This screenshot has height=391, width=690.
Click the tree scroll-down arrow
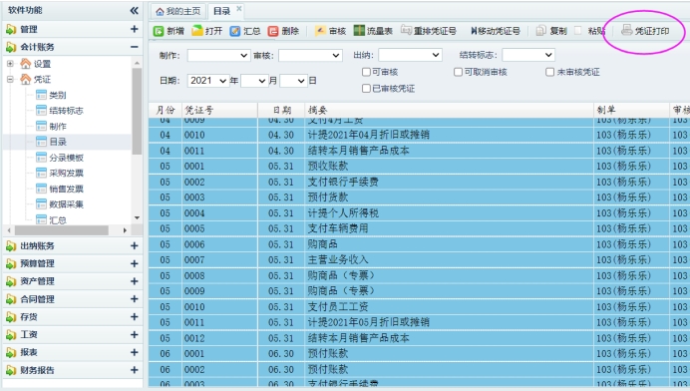coord(137,218)
